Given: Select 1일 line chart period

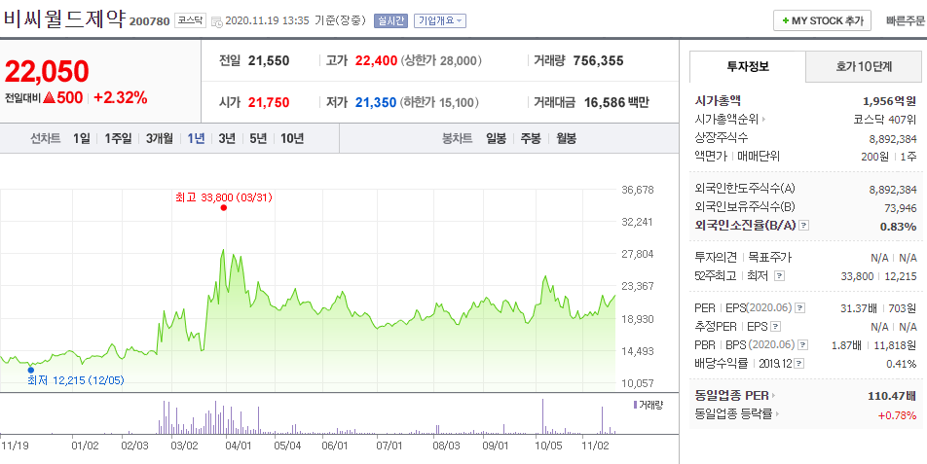Looking at the screenshot, I should click(82, 139).
